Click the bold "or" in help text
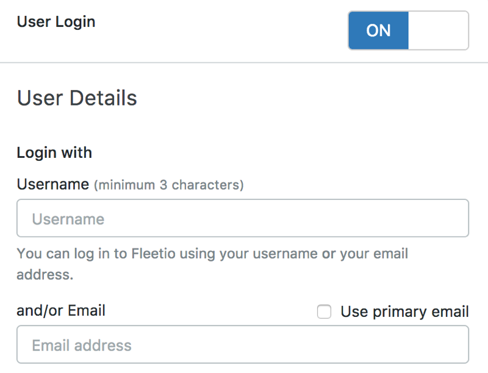488x373 pixels. 329,254
